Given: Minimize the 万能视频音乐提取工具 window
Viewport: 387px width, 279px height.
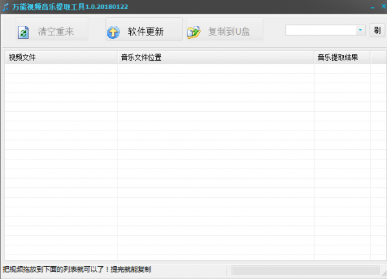Looking at the screenshot, I should coord(372,7).
